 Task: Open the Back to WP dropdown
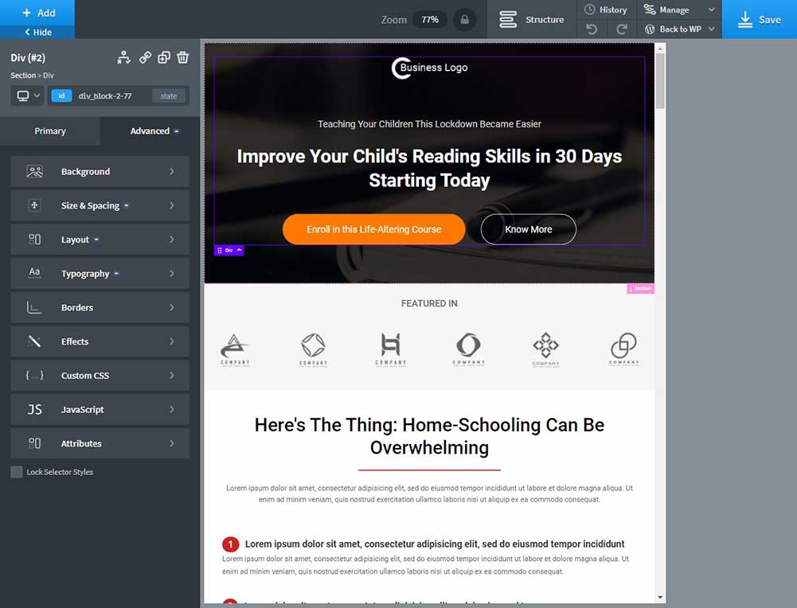[679, 29]
